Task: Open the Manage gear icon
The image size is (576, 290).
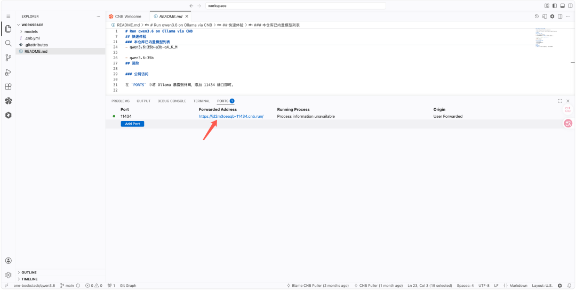Action: coord(8,275)
